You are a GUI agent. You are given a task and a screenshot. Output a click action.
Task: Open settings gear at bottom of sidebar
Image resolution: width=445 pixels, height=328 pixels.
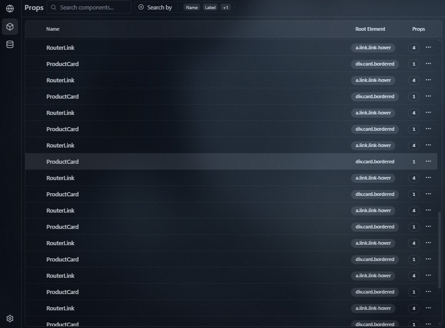point(10,318)
